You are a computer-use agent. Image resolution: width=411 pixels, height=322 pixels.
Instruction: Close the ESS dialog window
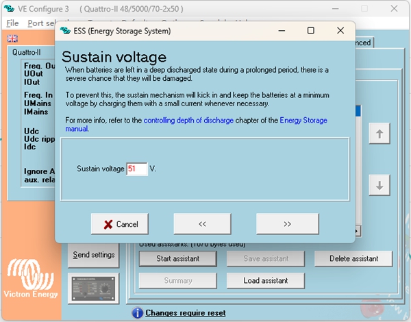340,31
